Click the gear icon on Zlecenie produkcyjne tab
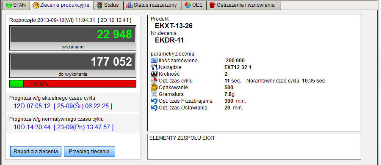 [36, 5]
